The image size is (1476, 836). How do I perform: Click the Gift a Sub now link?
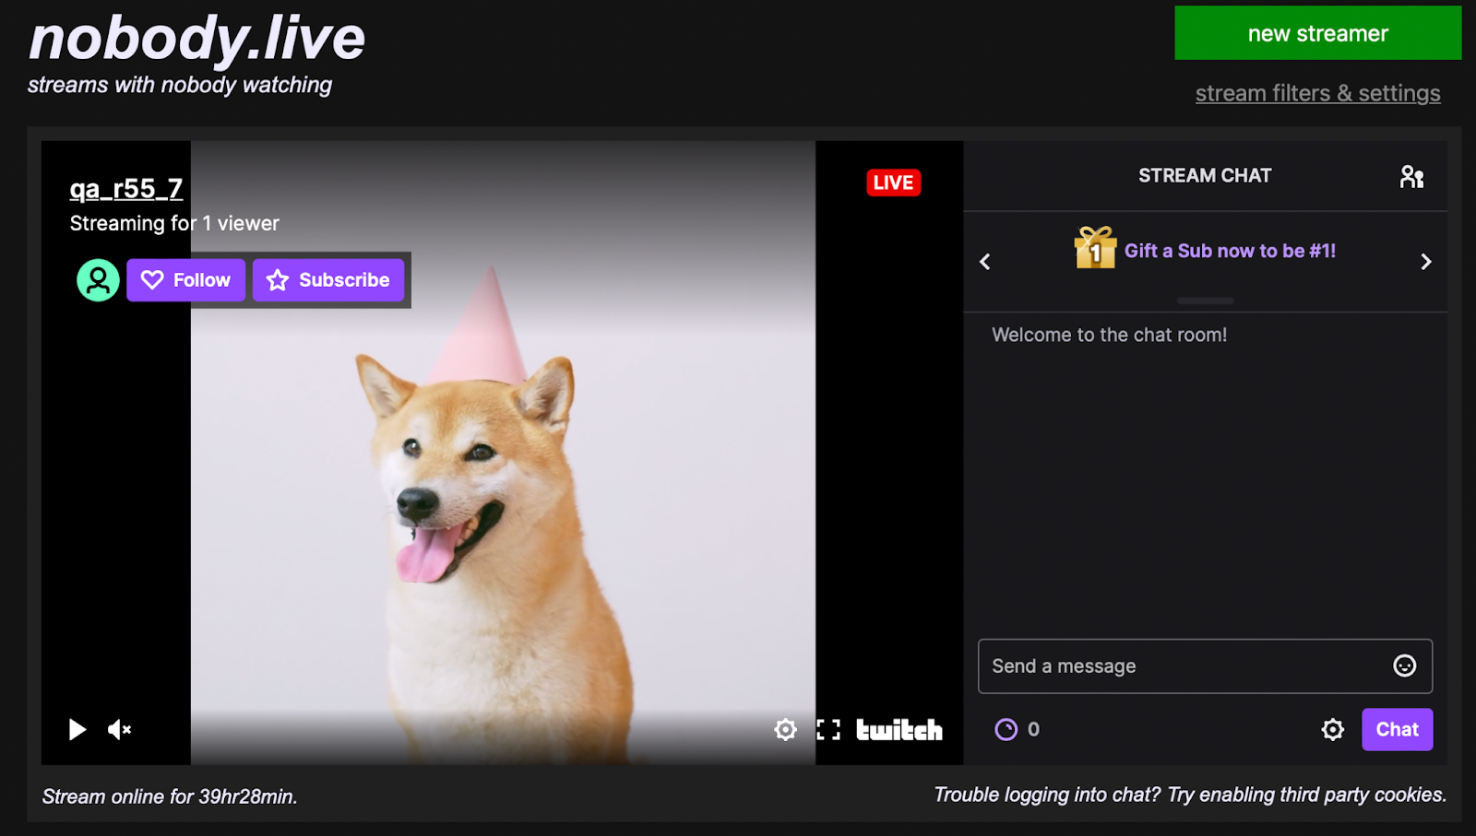1230,251
